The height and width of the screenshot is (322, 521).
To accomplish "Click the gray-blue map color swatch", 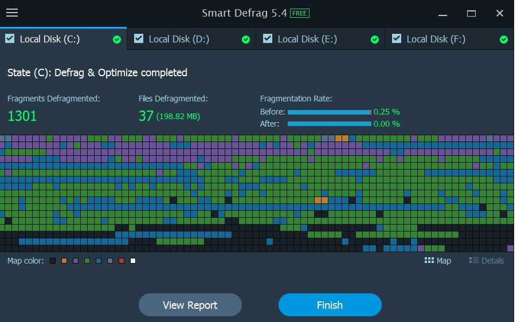I will (110, 261).
